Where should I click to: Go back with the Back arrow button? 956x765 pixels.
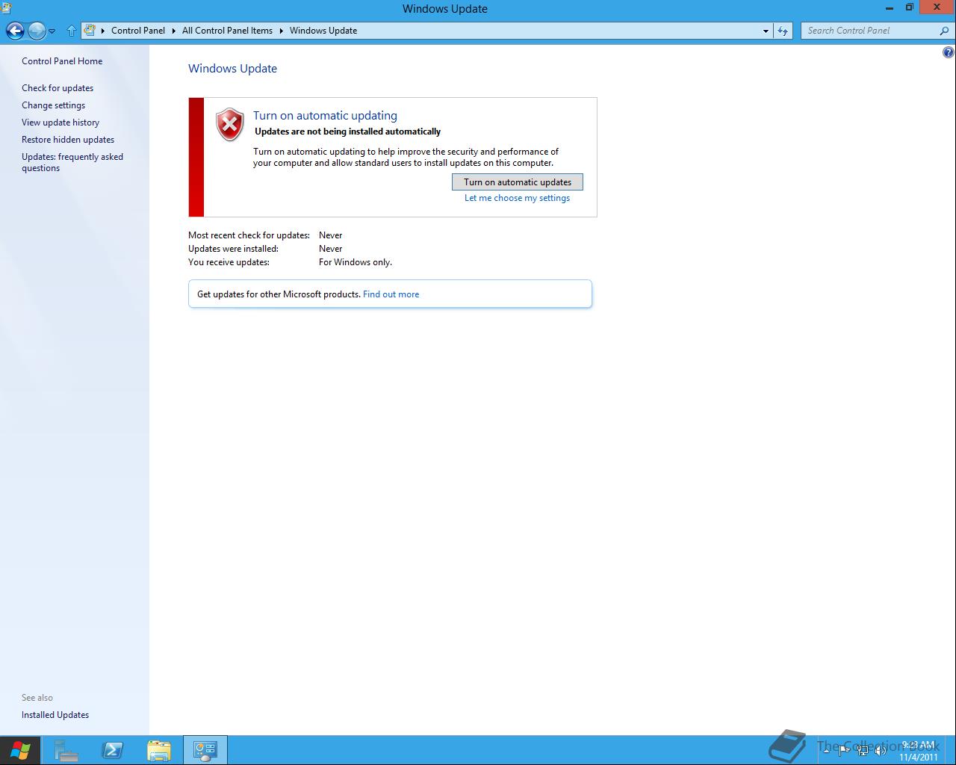(15, 31)
